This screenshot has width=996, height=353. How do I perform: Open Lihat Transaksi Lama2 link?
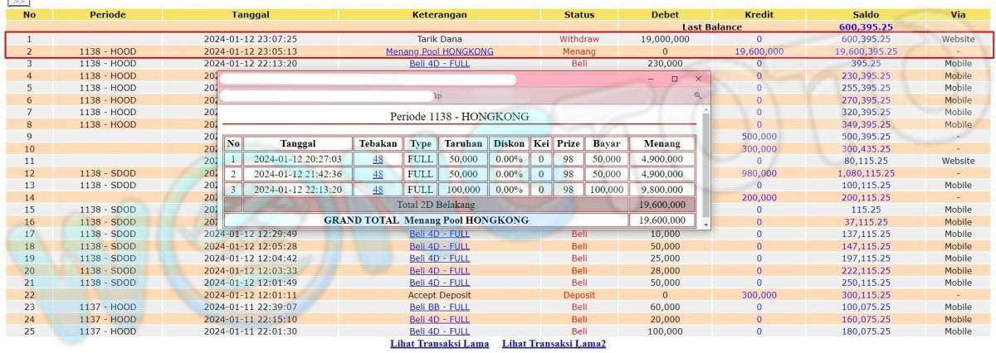554,344
